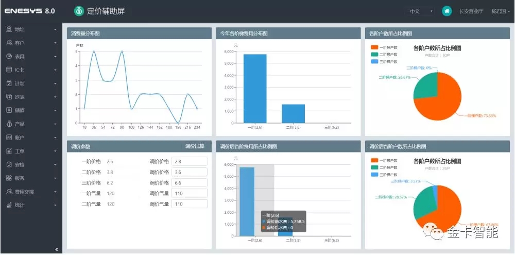Click the second-tier 调价气量 field below 6.6 row

coord(190,203)
